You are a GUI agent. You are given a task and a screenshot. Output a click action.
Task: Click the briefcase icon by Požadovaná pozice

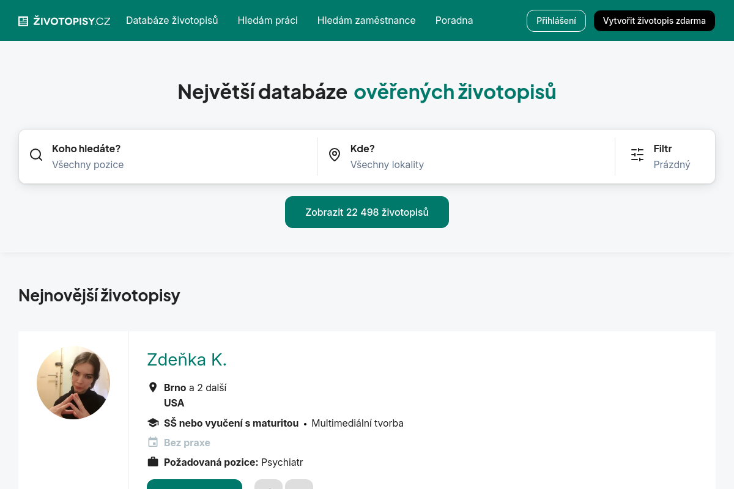point(153,461)
